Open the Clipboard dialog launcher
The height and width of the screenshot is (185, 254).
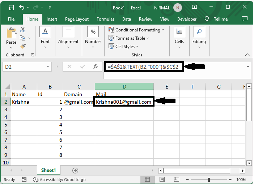[33, 55]
